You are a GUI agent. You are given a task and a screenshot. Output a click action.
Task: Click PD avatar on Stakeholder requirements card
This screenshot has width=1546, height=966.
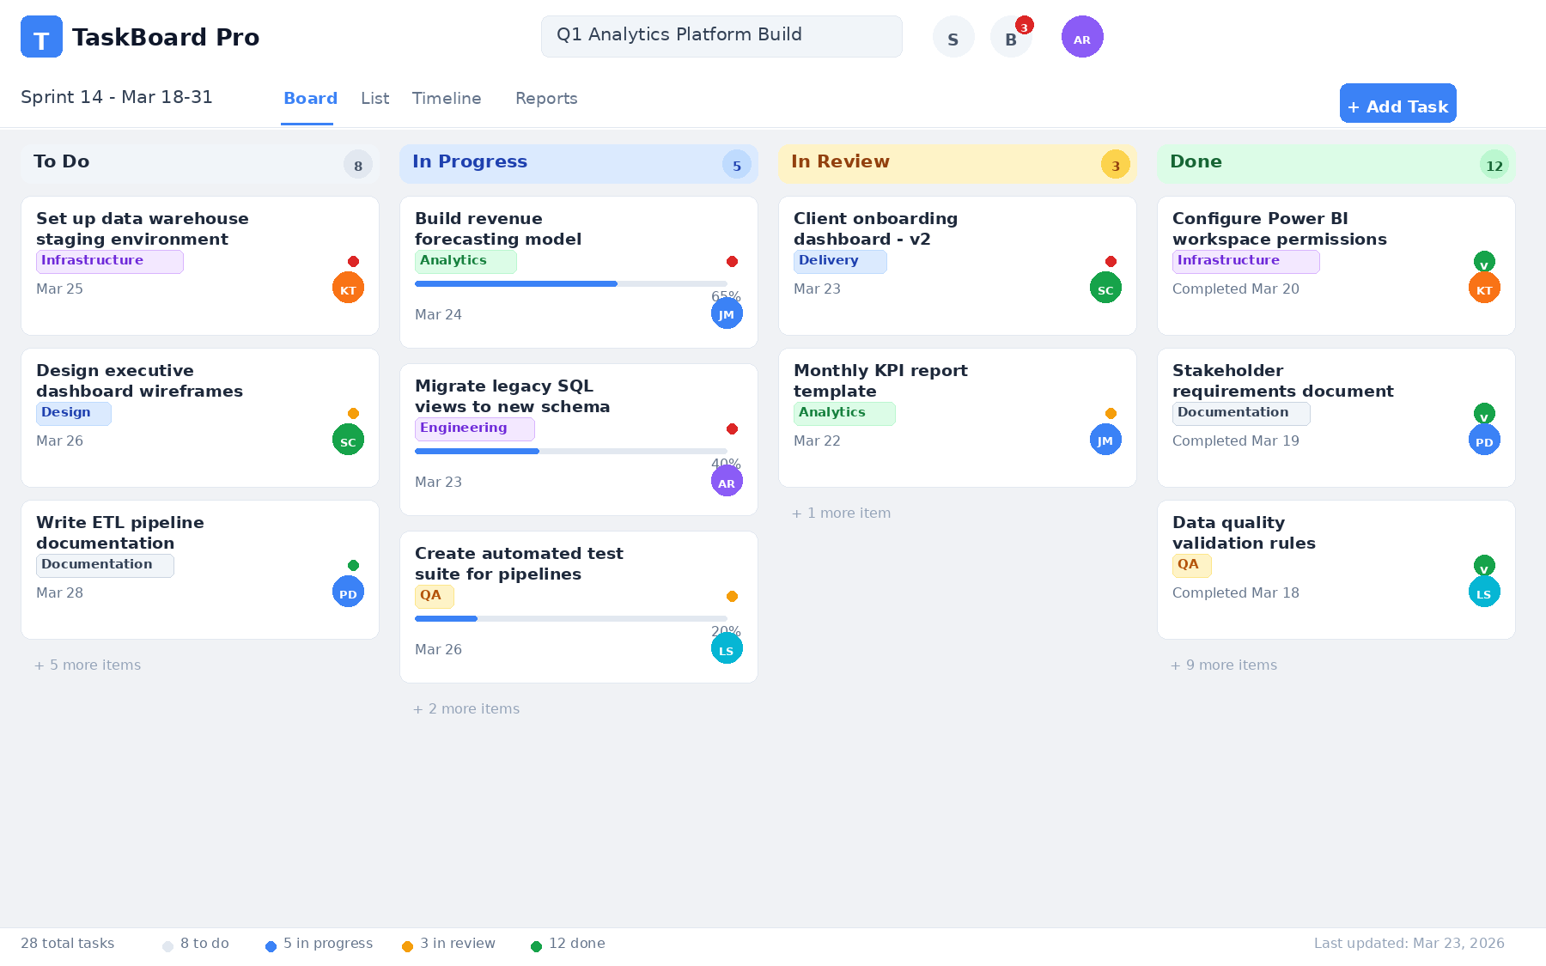point(1484,440)
